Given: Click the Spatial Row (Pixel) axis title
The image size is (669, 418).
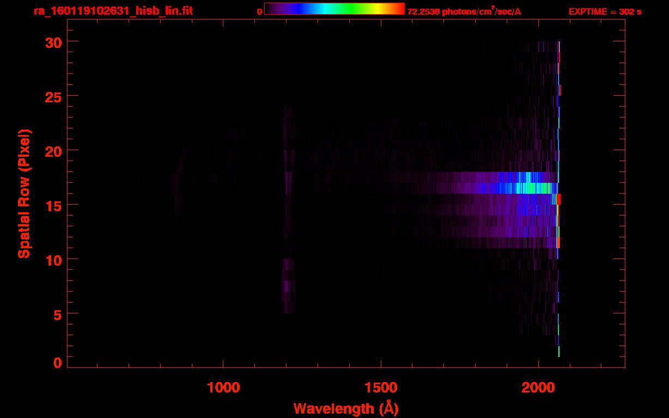Looking at the screenshot, I should (x=24, y=194).
